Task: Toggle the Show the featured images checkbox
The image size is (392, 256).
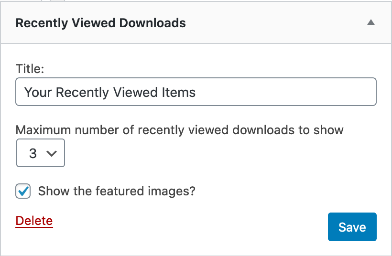Action: click(x=23, y=192)
